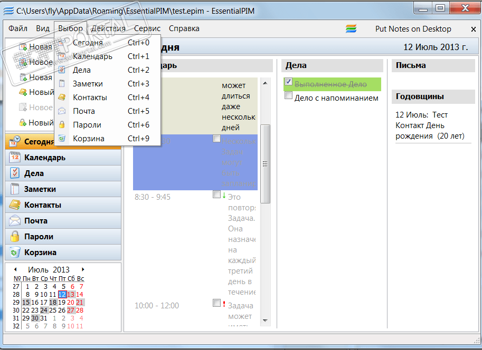Click the Почта envelope icon in dropdown menu
This screenshot has width=482, height=350.
62,111
